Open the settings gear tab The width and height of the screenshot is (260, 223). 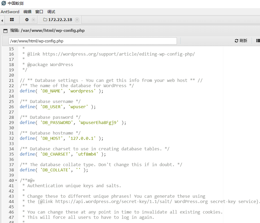coord(27,20)
